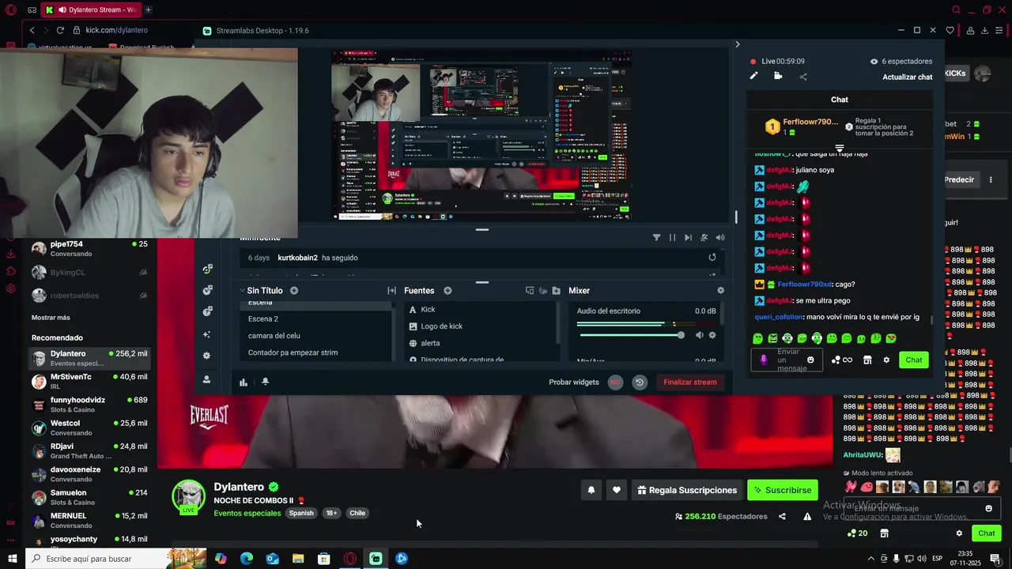1012x569 pixels.
Task: Add a new source beside Fuentes
Action: coord(447,291)
